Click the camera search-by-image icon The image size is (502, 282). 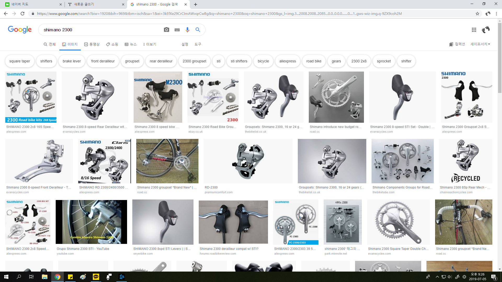coord(166,30)
